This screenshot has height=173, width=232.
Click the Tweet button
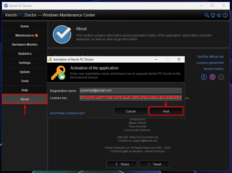(154, 164)
